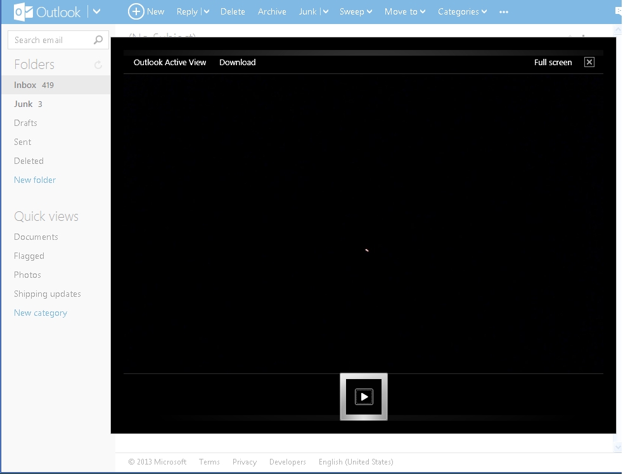Close the Active View with the X icon
The height and width of the screenshot is (474, 623).
589,62
